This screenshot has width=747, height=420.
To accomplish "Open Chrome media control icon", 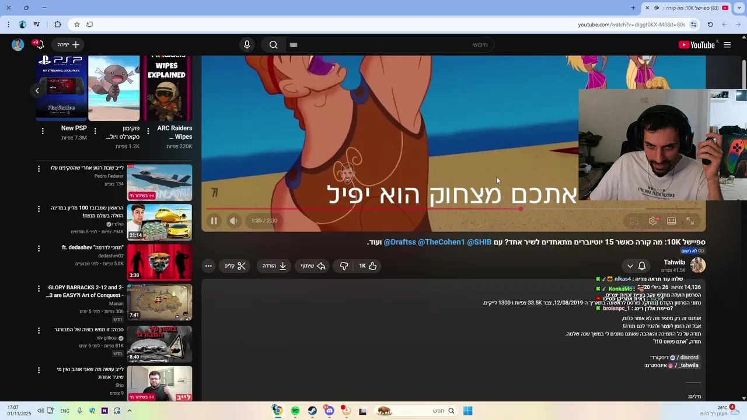I will click(x=36, y=24).
